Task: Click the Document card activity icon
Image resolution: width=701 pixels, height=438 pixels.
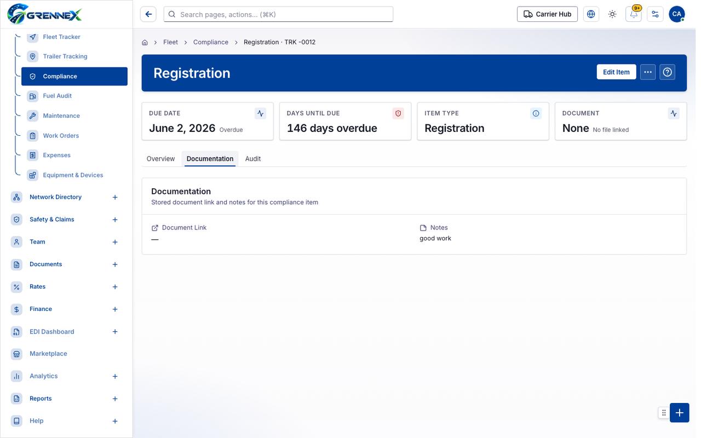Action: pos(674,113)
